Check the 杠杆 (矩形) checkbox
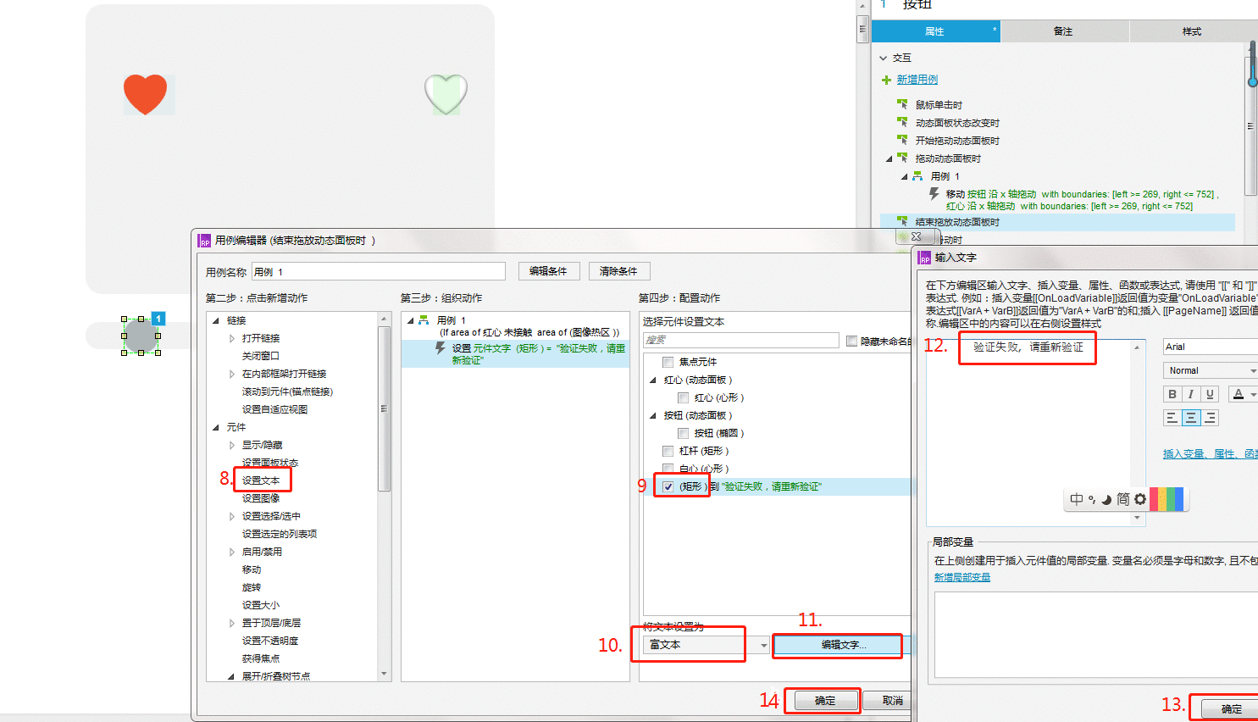 coord(668,451)
